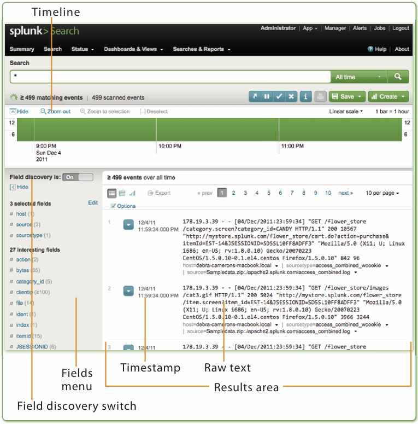Hide the timeline panel
This screenshot has width=418, height=424.
[19, 112]
